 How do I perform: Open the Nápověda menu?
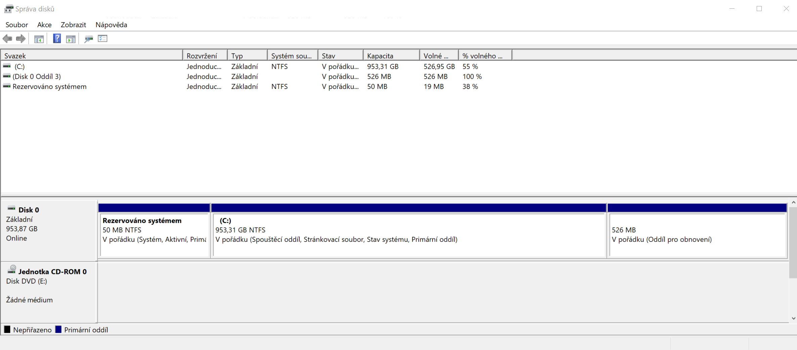click(111, 25)
